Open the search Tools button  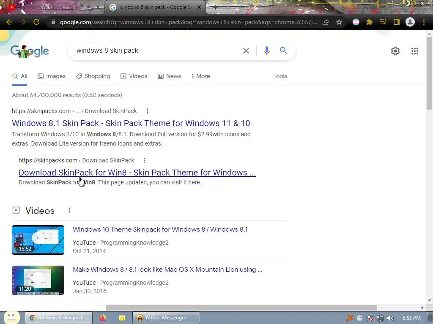280,76
